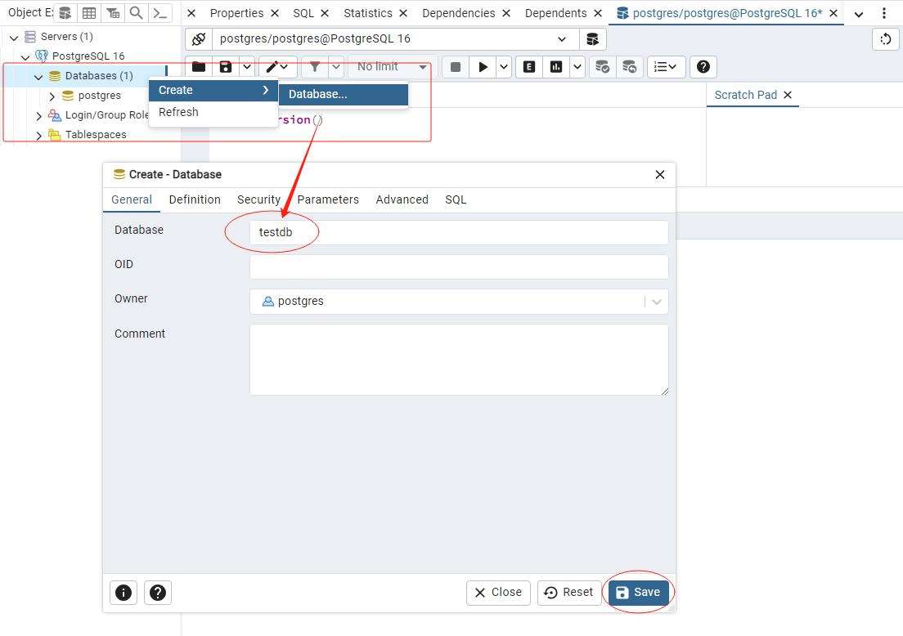
Task: Open the Properties tab at top
Action: (x=236, y=13)
